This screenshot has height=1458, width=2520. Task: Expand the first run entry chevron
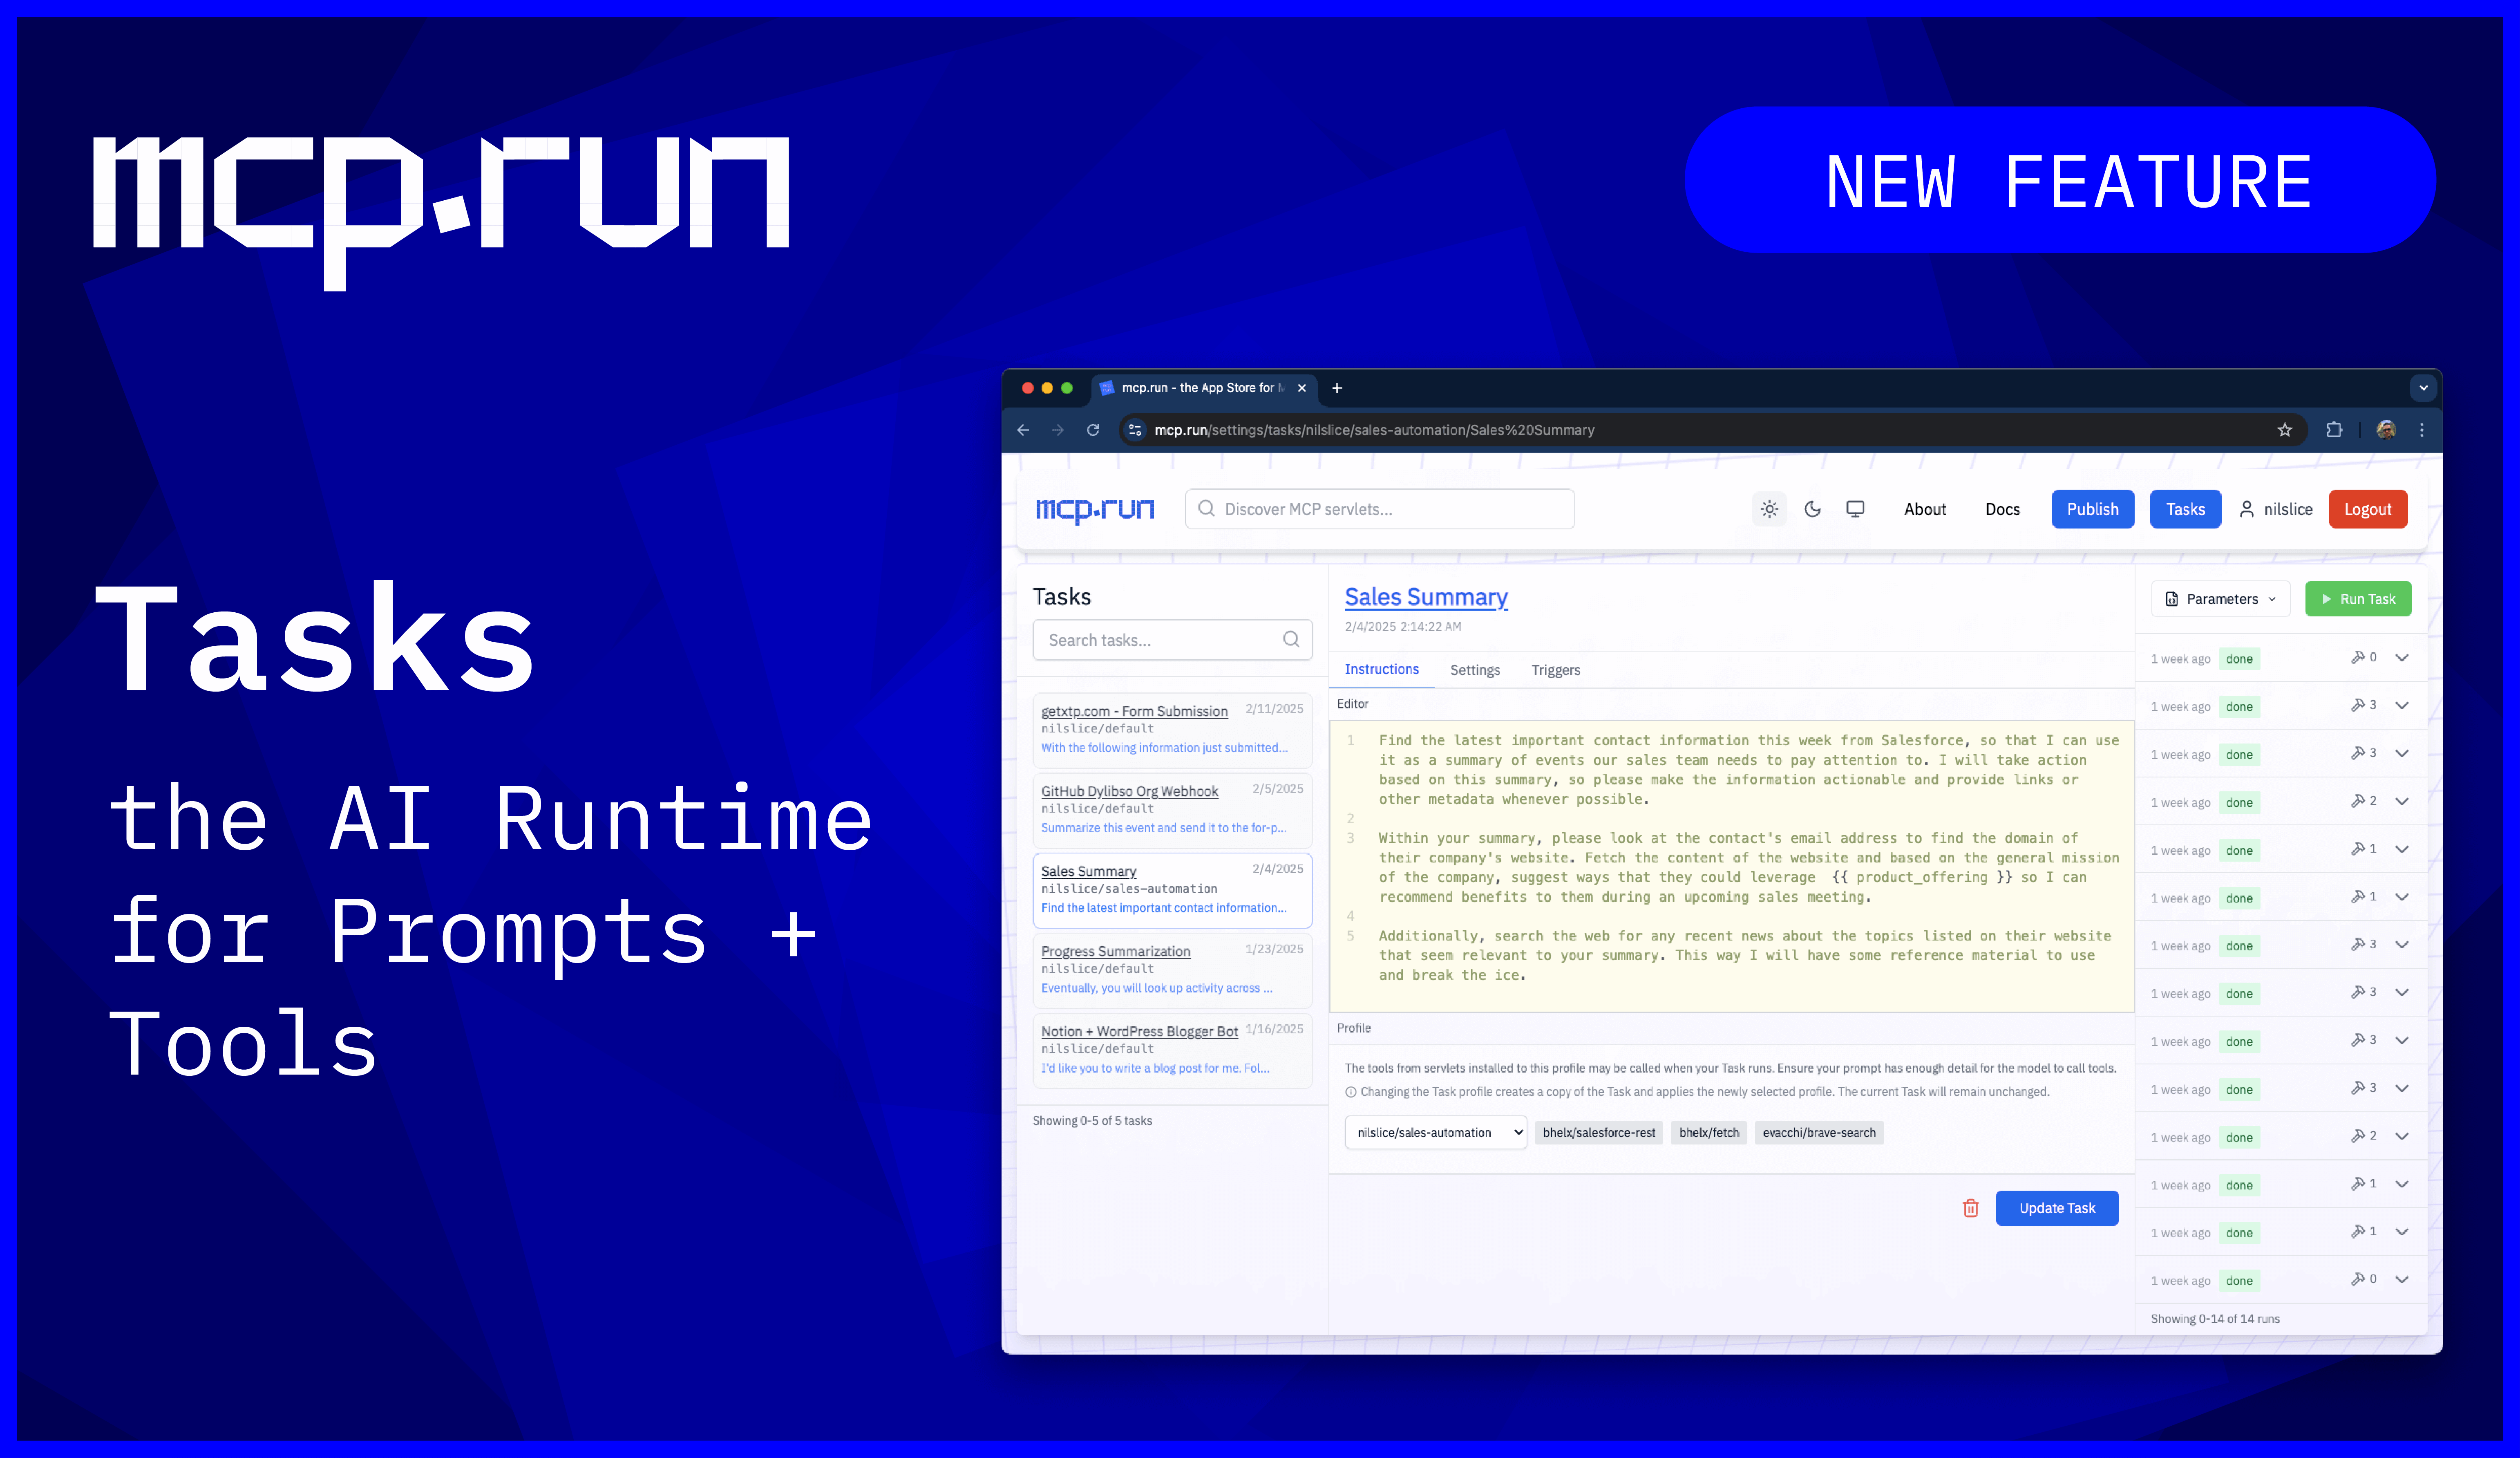coord(2402,658)
